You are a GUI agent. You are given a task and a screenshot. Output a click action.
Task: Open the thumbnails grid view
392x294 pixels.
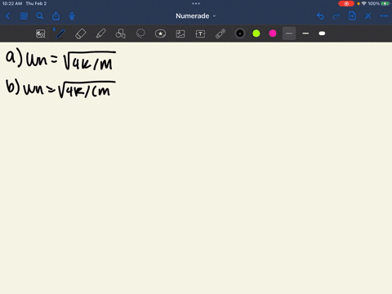click(x=24, y=16)
